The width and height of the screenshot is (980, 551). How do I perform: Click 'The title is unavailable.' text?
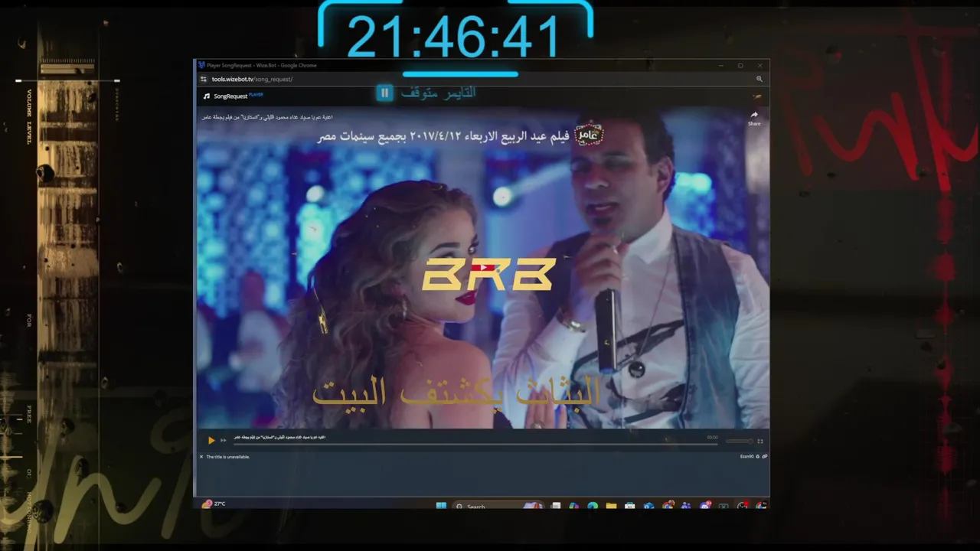coord(228,457)
